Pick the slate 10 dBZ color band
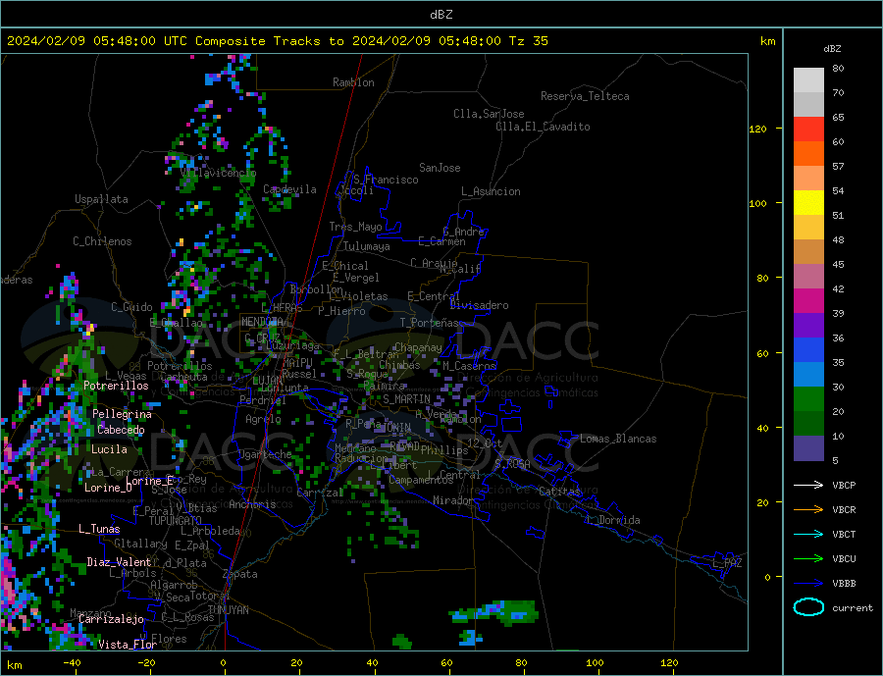The width and height of the screenshot is (883, 676). click(808, 448)
